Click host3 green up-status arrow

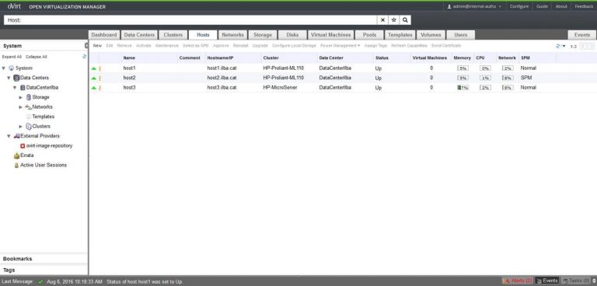click(93, 88)
